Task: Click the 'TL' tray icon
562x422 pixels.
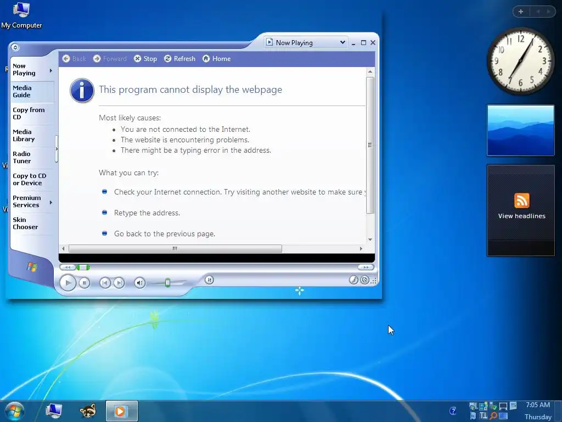Action: (484, 416)
